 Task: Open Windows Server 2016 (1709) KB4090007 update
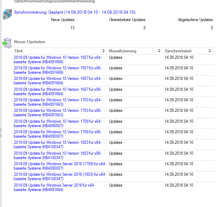[x=60, y=166]
